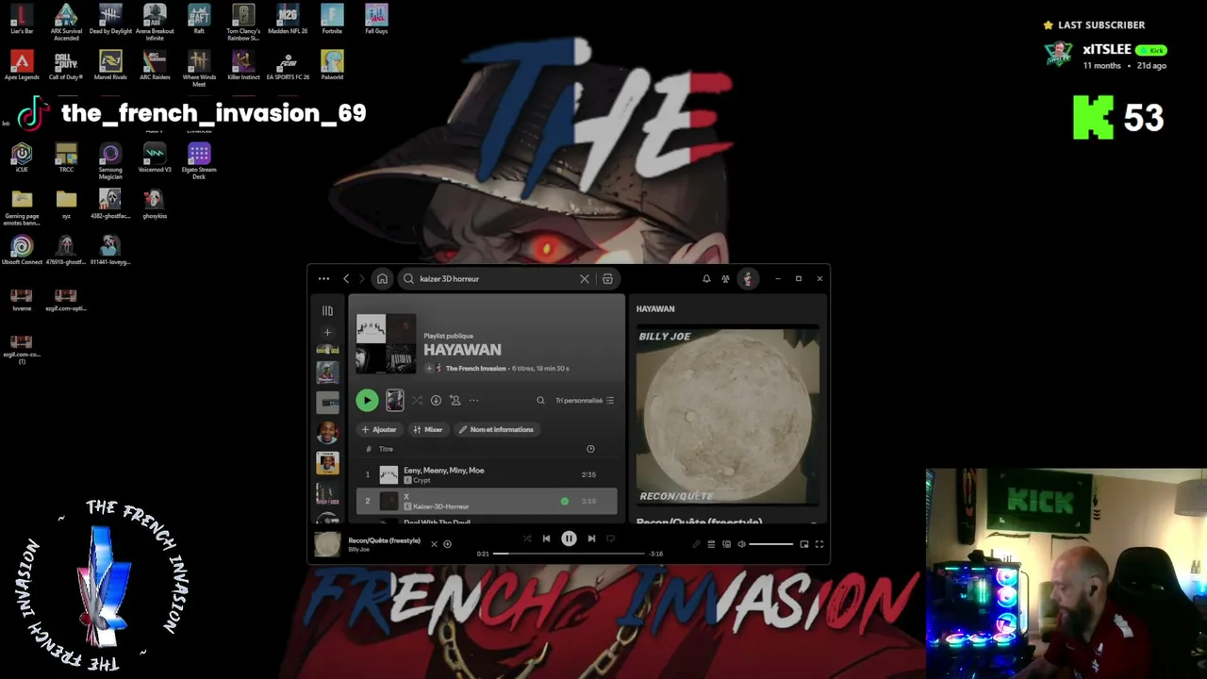Open the Spotify three-dot main menu
Viewport: 1207px width, 679px height.
(x=323, y=278)
